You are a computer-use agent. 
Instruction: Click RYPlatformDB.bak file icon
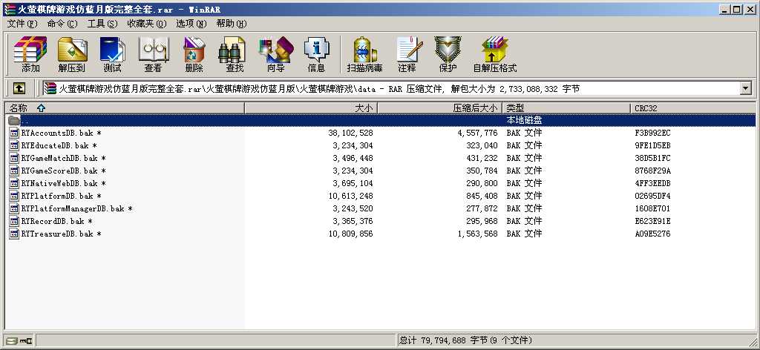pyautogui.click(x=14, y=196)
